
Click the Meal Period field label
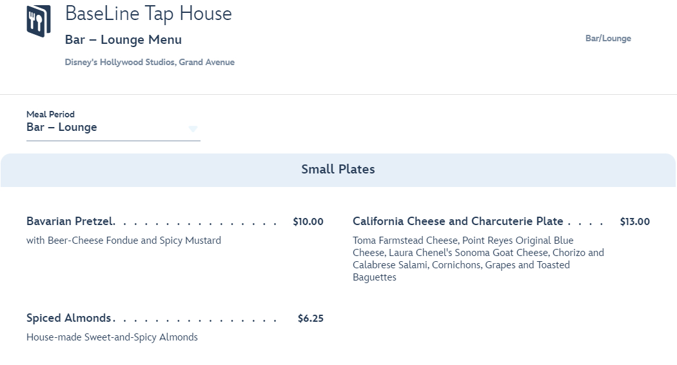[x=50, y=114]
